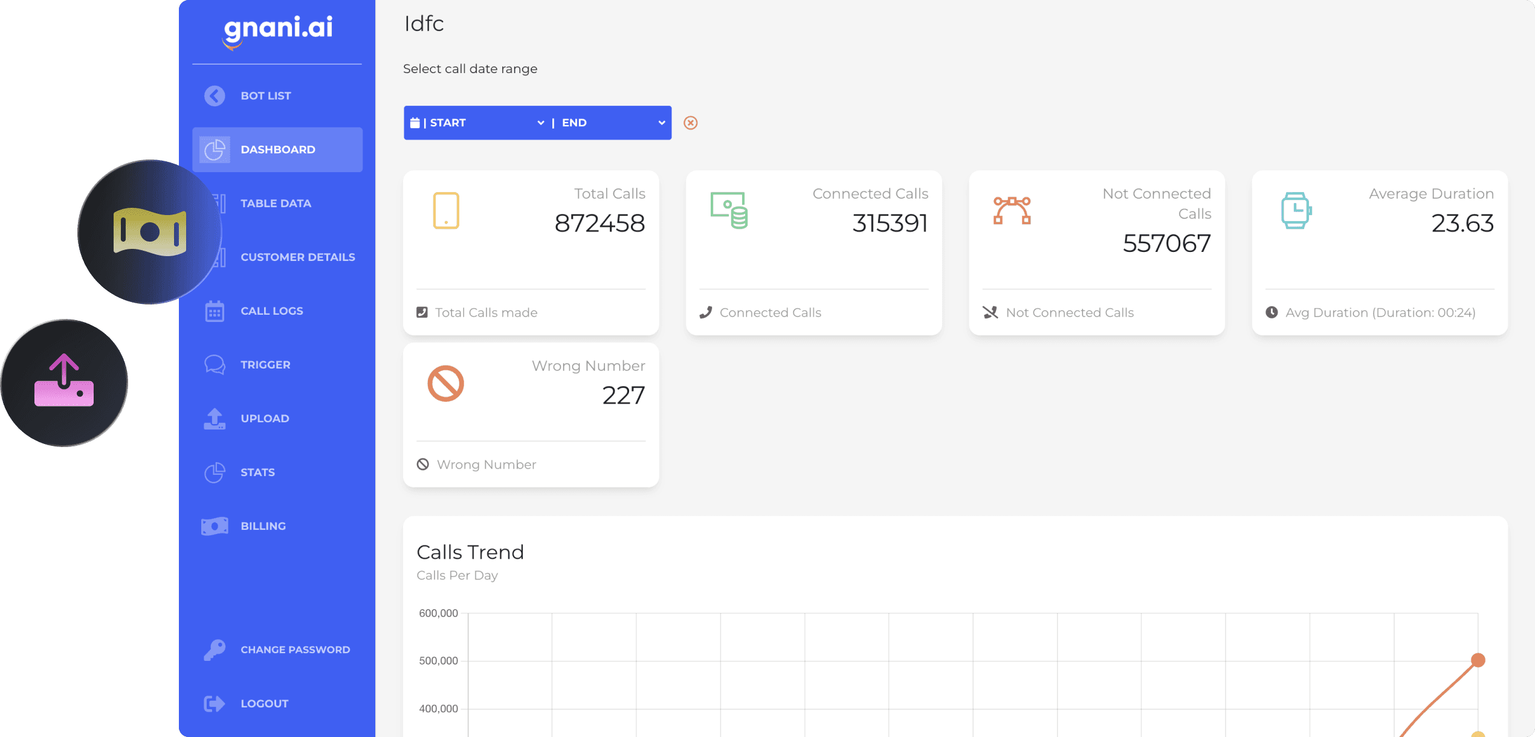
Task: Click the Call Logs calendar icon
Action: 215,311
